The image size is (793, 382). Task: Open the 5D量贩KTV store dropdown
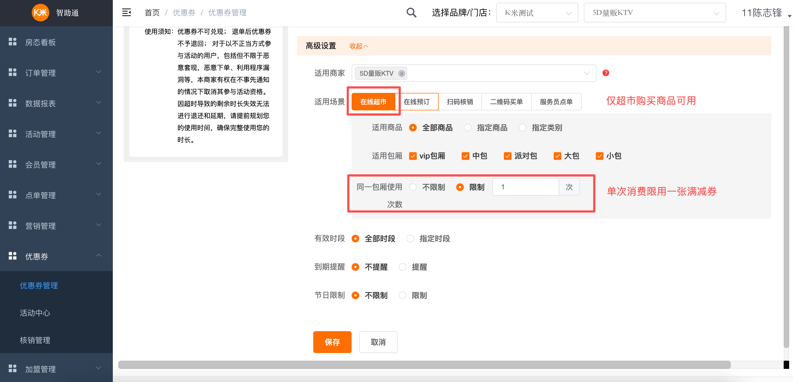pos(655,13)
